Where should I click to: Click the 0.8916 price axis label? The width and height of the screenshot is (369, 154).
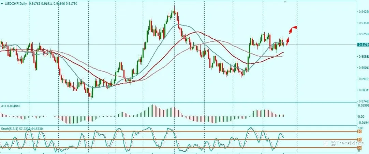pos(364,79)
